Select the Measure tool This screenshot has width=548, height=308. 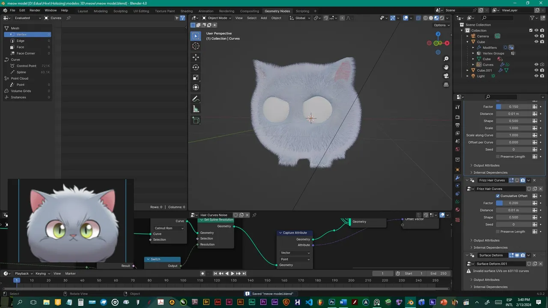pos(196,109)
